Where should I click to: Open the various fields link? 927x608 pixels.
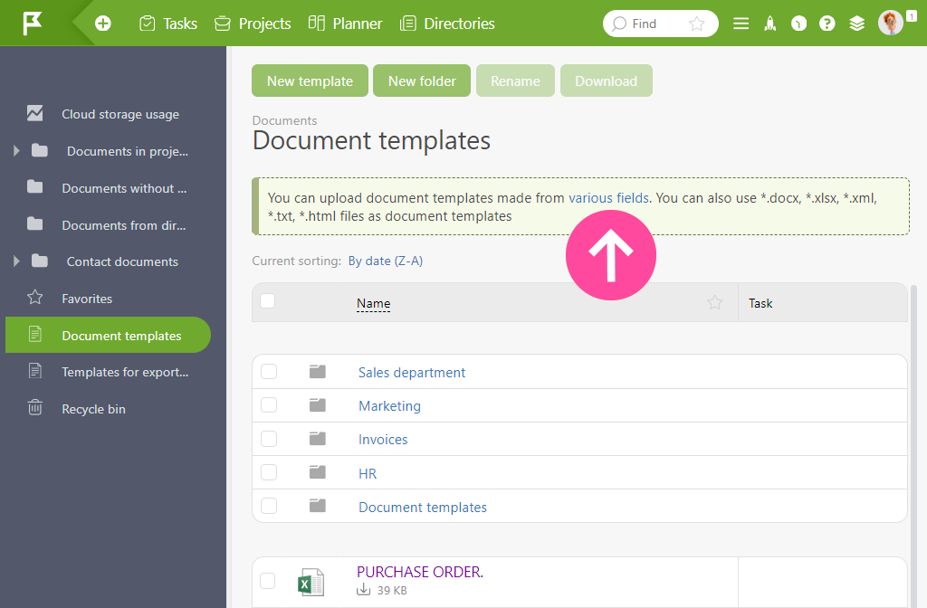coord(608,198)
